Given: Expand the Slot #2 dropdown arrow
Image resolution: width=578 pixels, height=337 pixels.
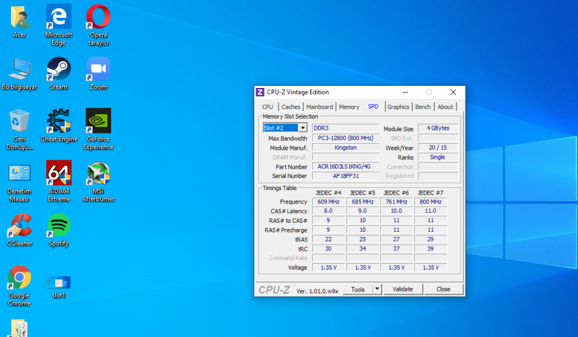Looking at the screenshot, I should [302, 128].
